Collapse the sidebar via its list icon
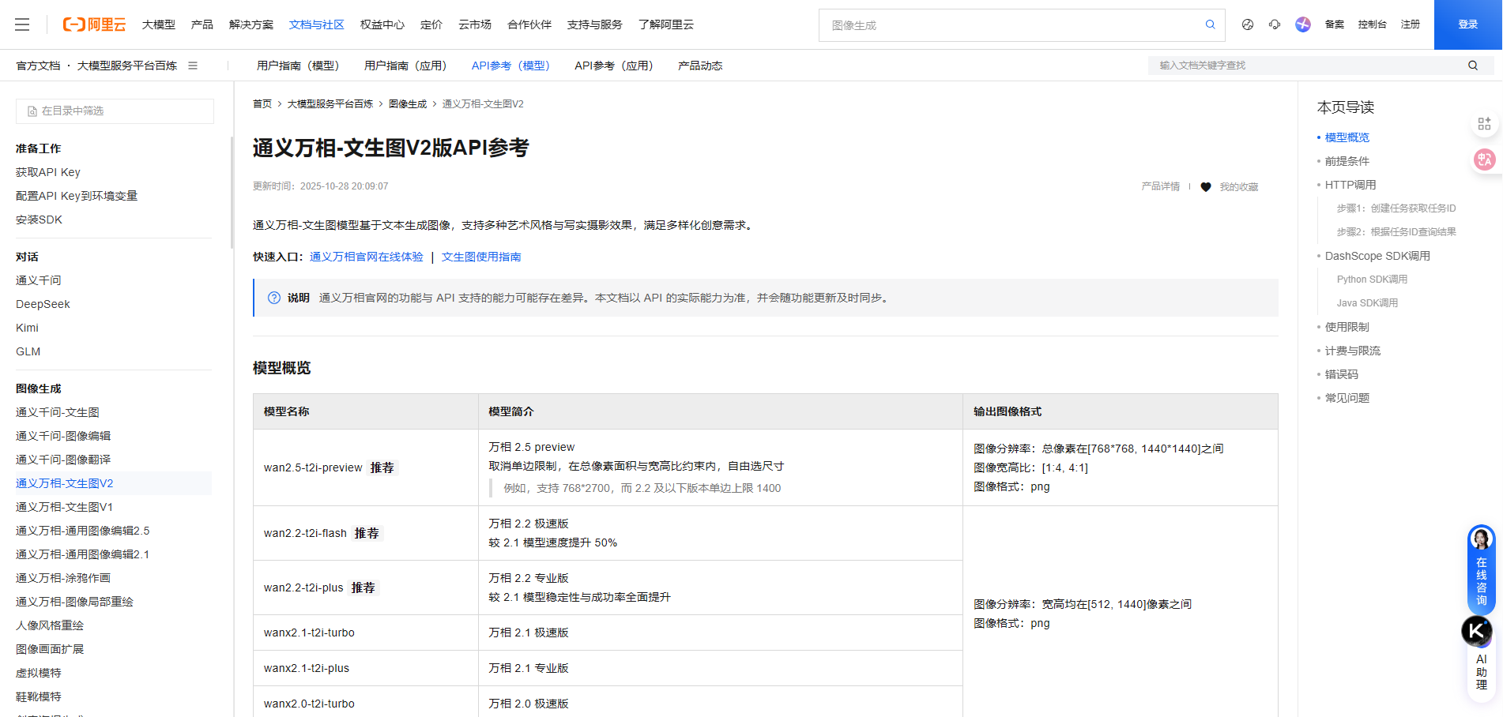Screen dimensions: 1503x717 point(193,66)
